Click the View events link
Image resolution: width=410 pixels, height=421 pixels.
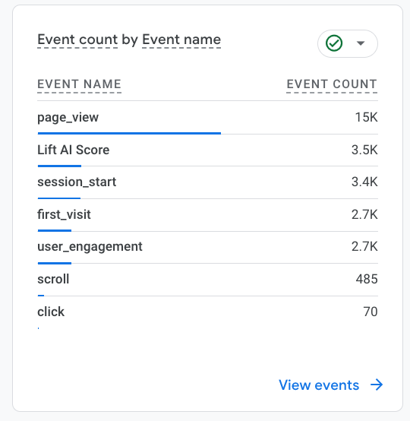coord(319,385)
